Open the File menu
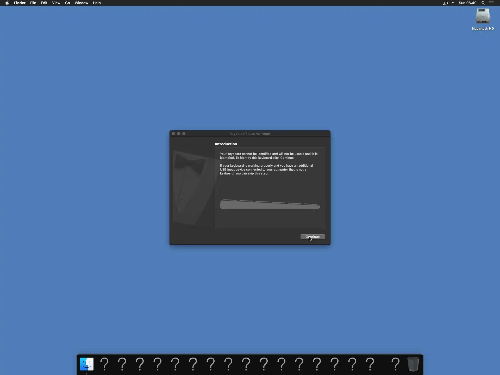The height and width of the screenshot is (375, 500). tap(33, 3)
